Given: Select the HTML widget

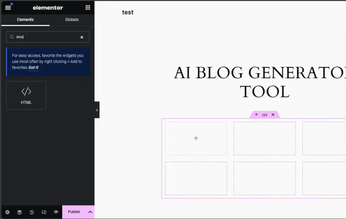Looking at the screenshot, I should pyautogui.click(x=26, y=95).
